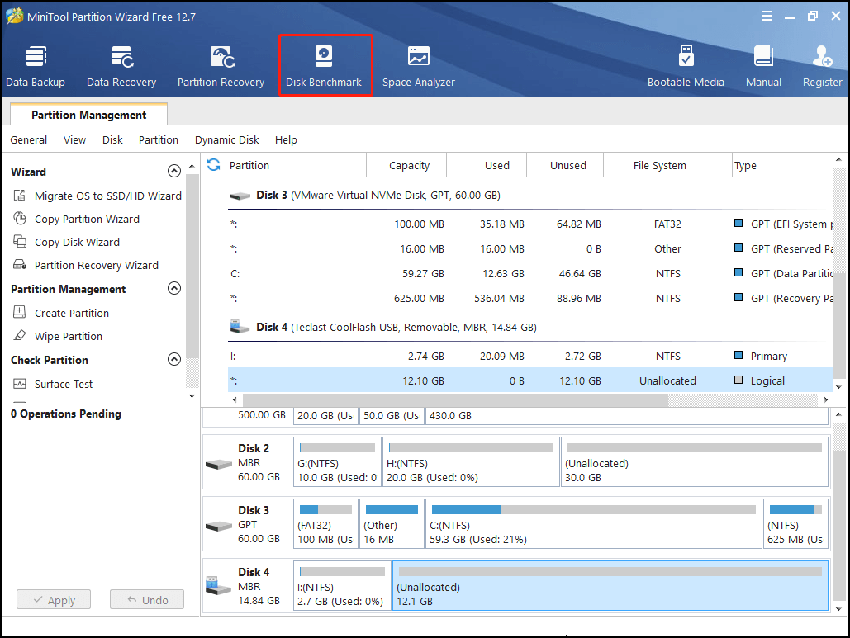This screenshot has height=638, width=850.
Task: Select the 16.00 MB Other partition row
Action: 530,248
